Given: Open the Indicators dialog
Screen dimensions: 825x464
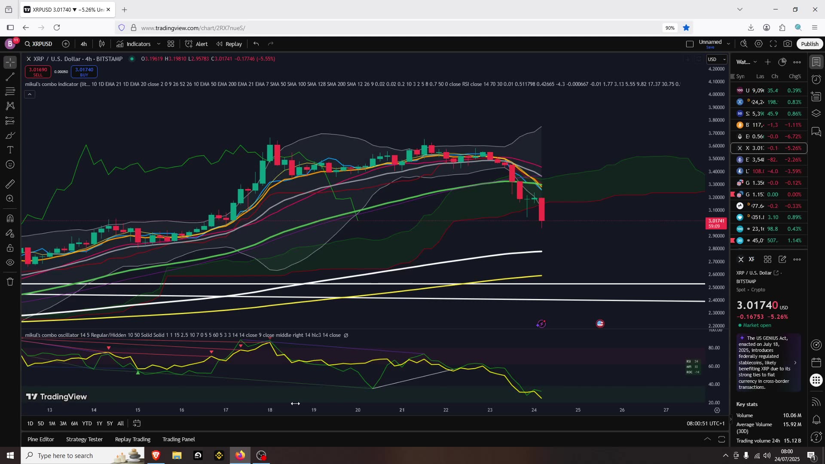Looking at the screenshot, I should pyautogui.click(x=134, y=44).
